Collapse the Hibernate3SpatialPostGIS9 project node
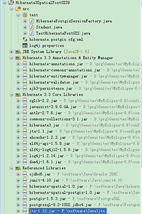This screenshot has width=142, height=214. coord(4,3)
